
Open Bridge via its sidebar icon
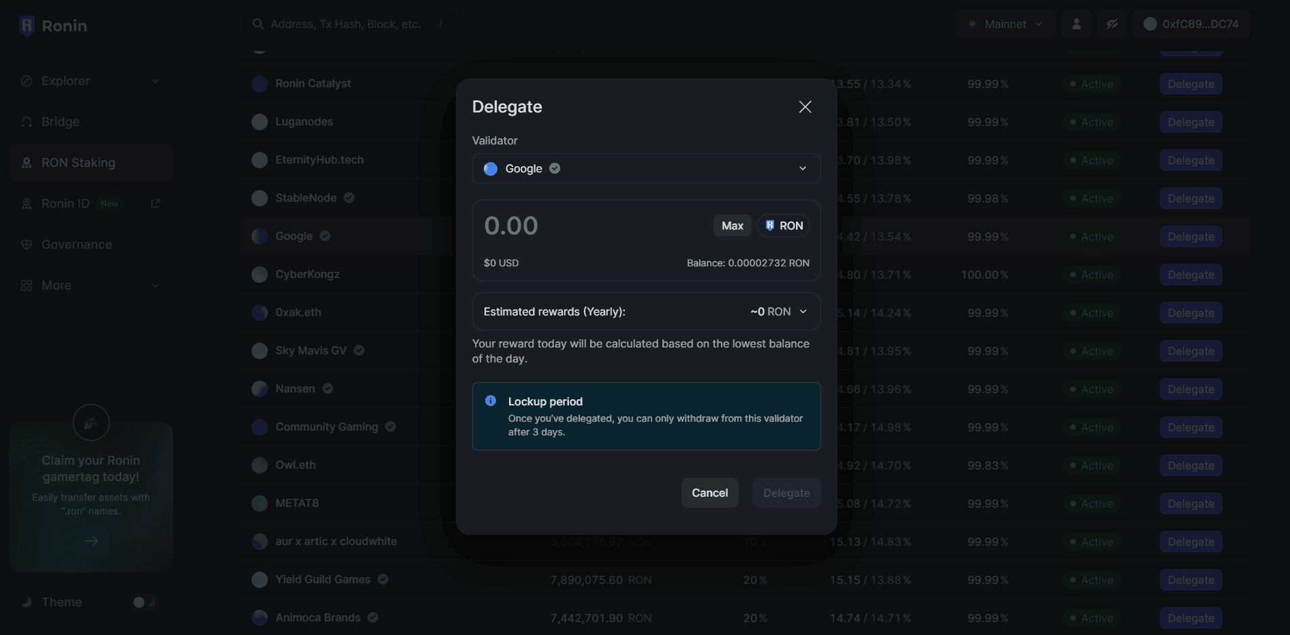27,121
